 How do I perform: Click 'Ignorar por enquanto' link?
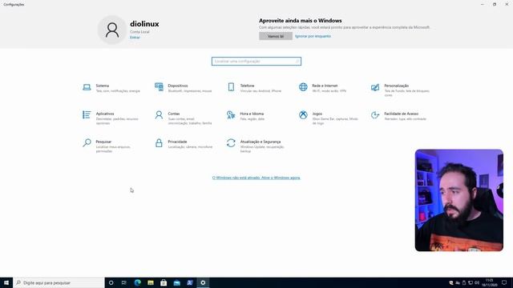(313, 36)
